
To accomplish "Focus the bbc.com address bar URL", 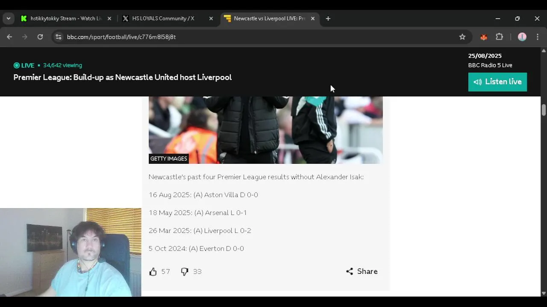I will click(121, 37).
